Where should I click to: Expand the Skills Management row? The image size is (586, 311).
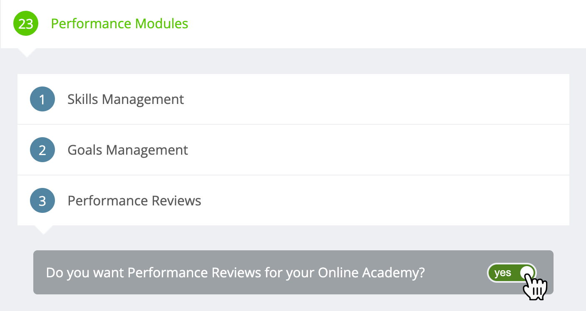(293, 99)
